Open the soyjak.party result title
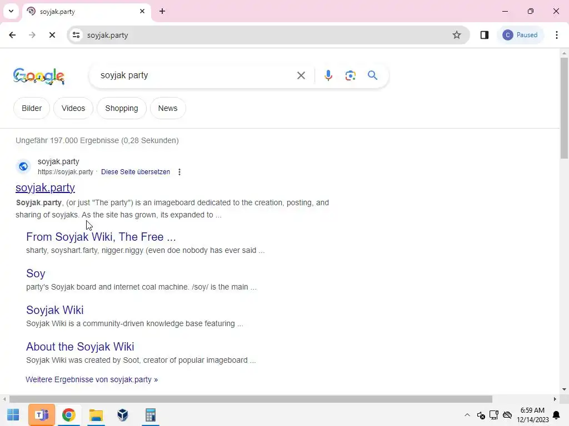 46,187
